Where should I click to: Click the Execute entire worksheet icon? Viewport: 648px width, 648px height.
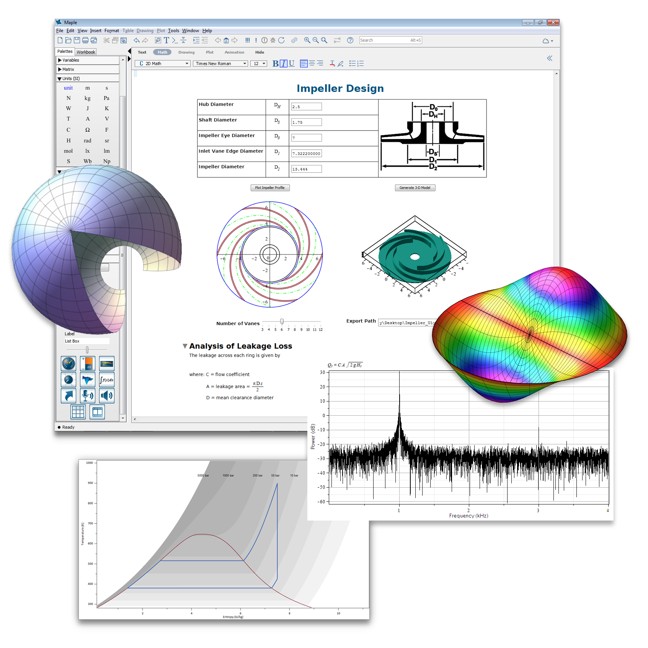[x=247, y=40]
